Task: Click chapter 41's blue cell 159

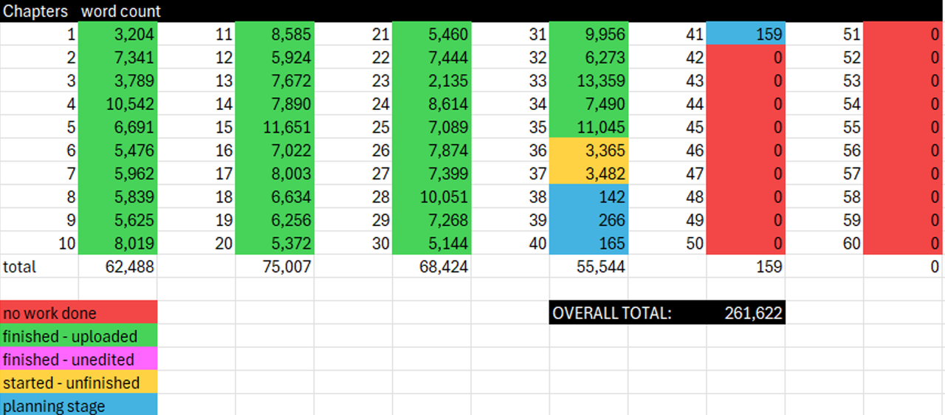Action: 746,34
